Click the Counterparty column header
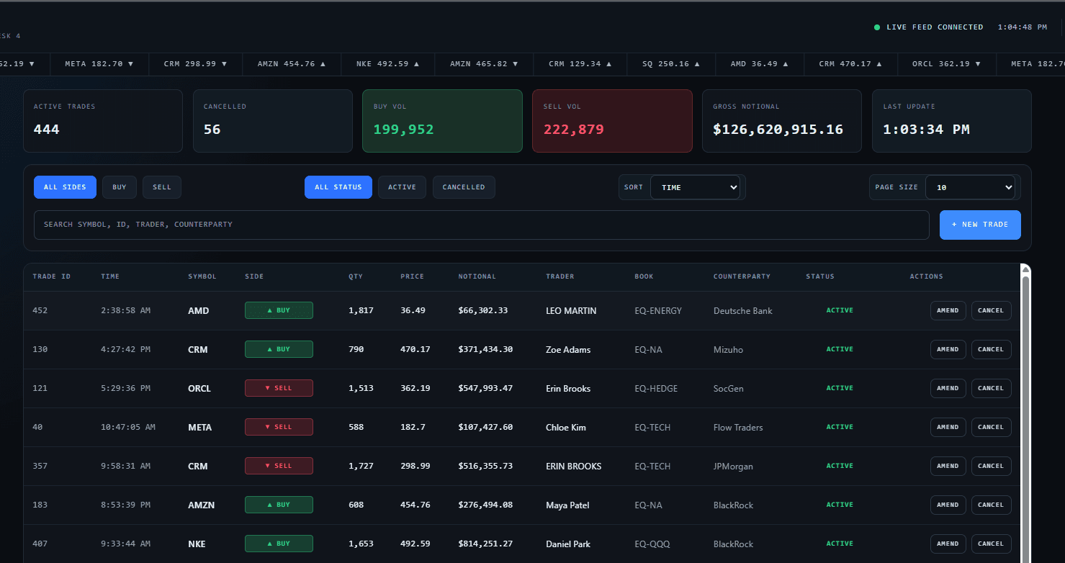 [x=742, y=276]
